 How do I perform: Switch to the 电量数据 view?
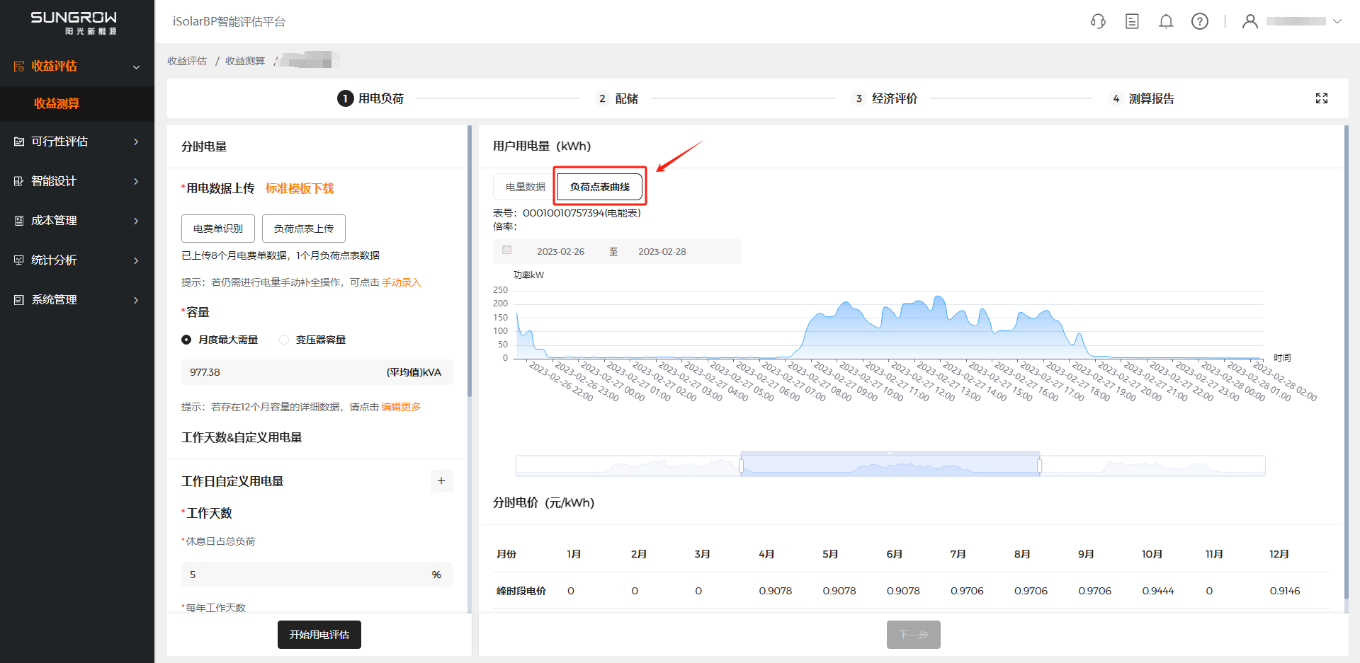coord(525,187)
